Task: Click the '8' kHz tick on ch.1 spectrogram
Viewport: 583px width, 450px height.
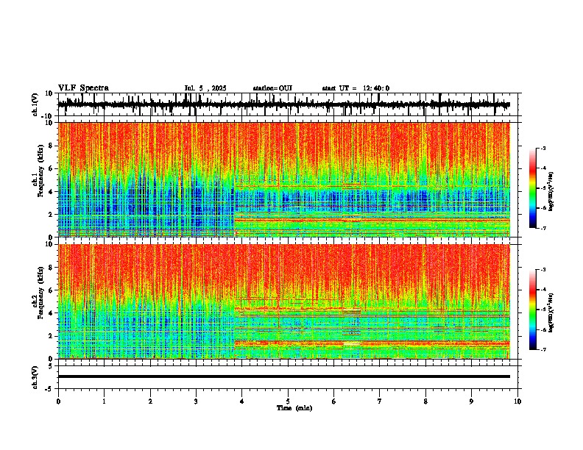Action: click(52, 146)
